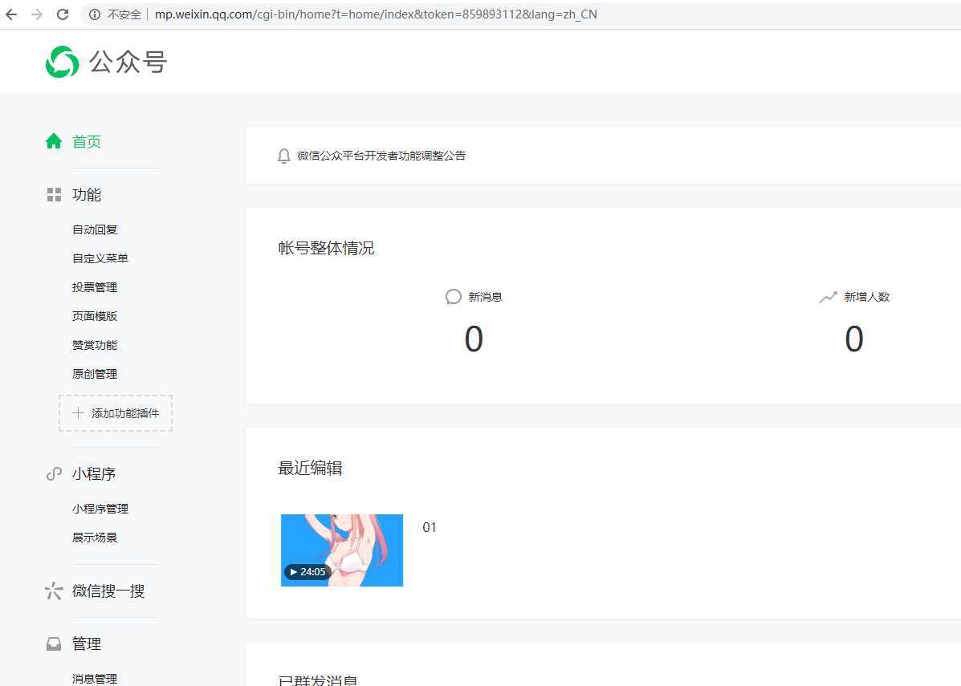Open 展示场景
961x686 pixels.
click(x=95, y=538)
